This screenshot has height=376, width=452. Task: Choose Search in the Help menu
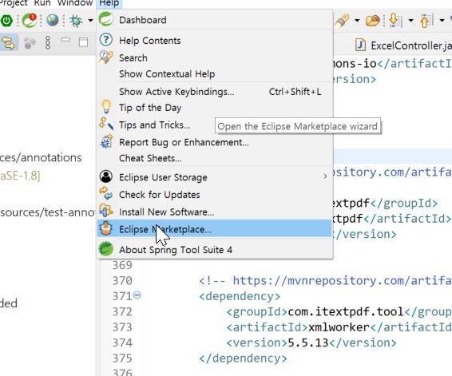click(x=215, y=58)
